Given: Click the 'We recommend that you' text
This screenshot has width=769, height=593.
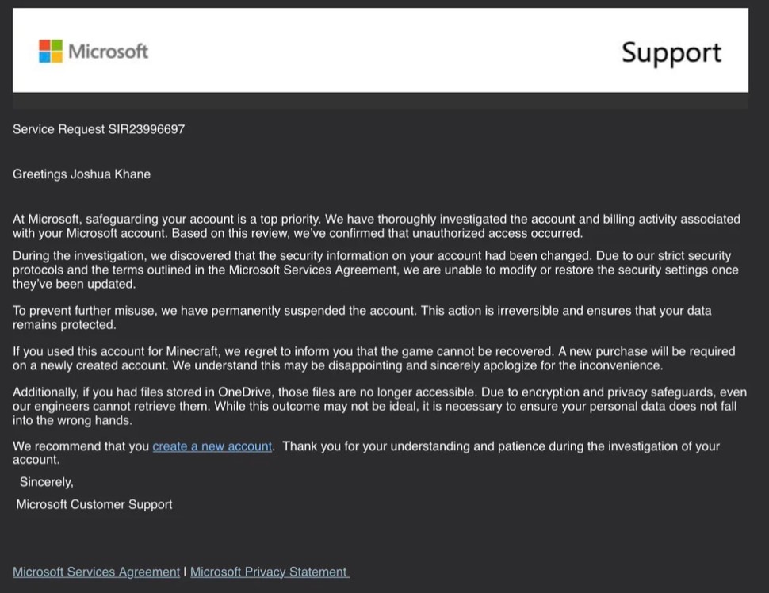Looking at the screenshot, I should coord(81,446).
